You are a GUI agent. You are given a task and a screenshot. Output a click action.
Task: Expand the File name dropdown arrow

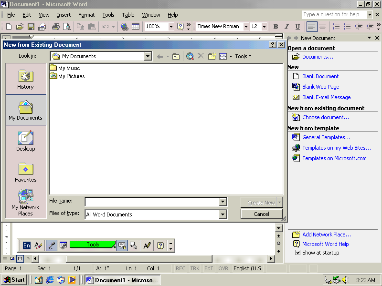point(223,202)
